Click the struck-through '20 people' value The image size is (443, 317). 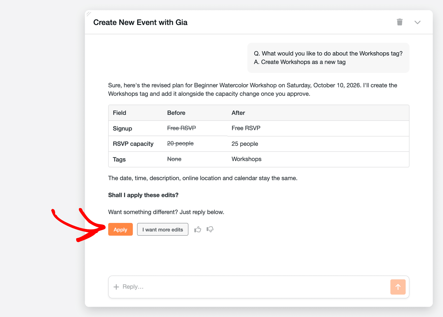[x=180, y=144]
